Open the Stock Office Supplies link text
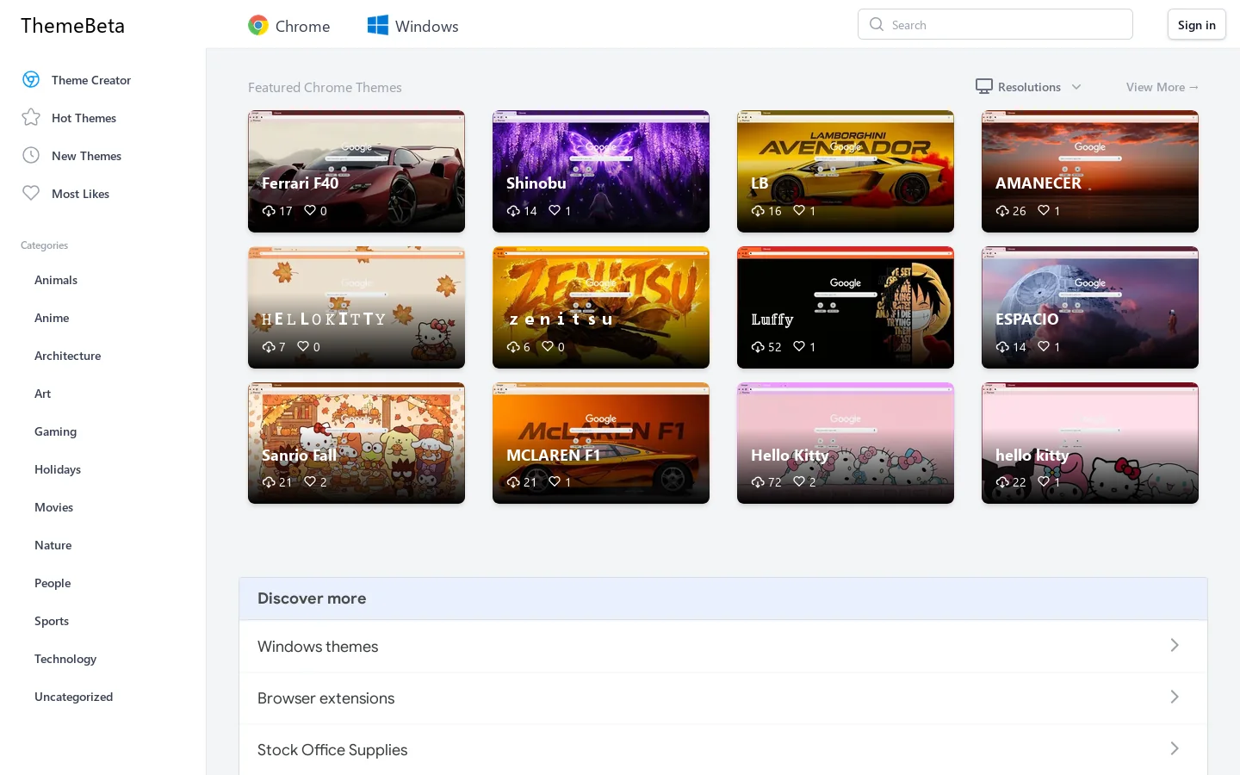The image size is (1240, 775). click(332, 750)
